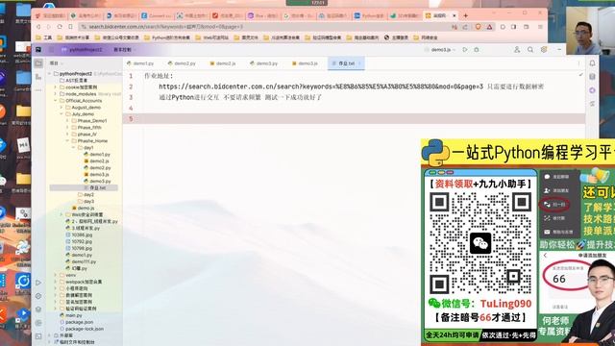
Task: Switch to the demo3.py editor tab
Action: 264,63
